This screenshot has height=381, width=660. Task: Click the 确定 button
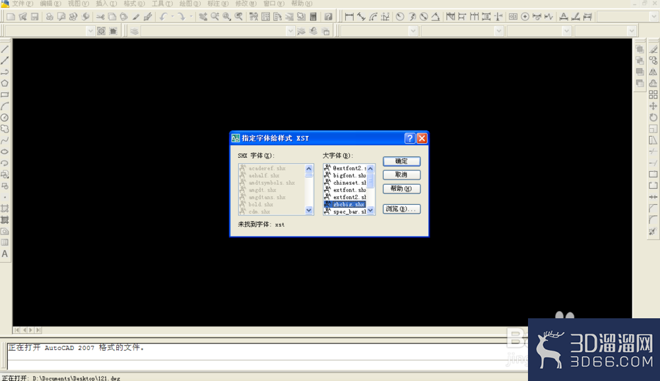pos(401,161)
